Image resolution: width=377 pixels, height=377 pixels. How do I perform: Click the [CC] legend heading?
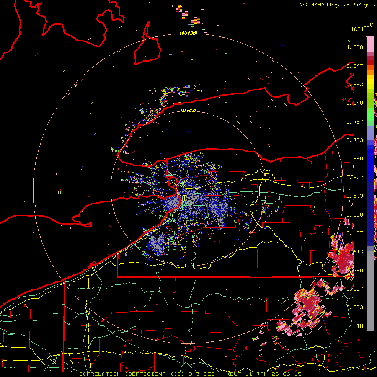[357, 29]
